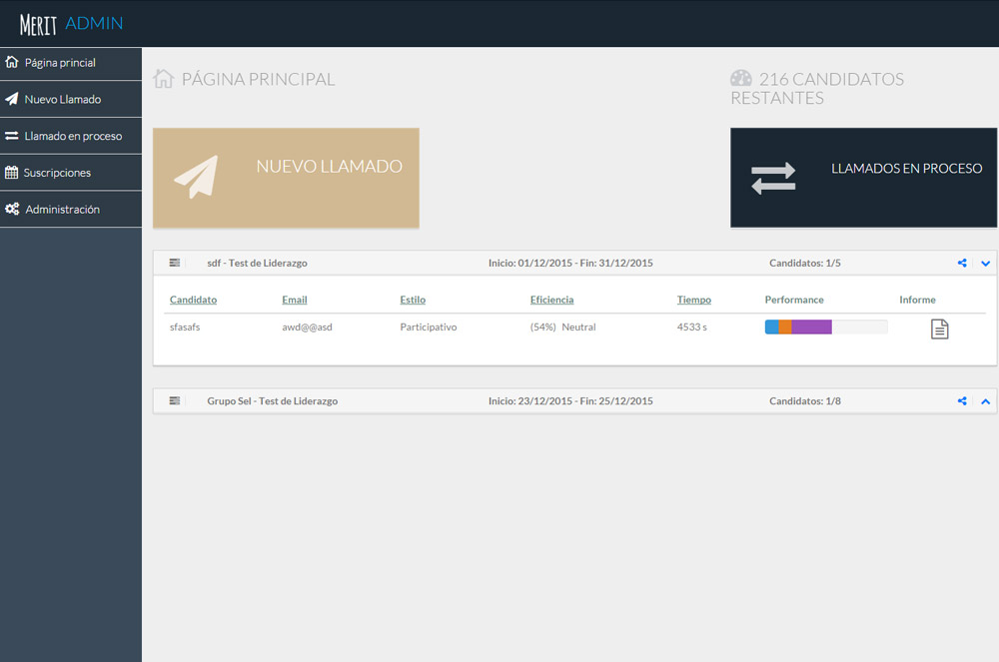Viewport: 999px width, 662px height.
Task: Select Suscripciones from the sidebar
Action: [x=57, y=173]
